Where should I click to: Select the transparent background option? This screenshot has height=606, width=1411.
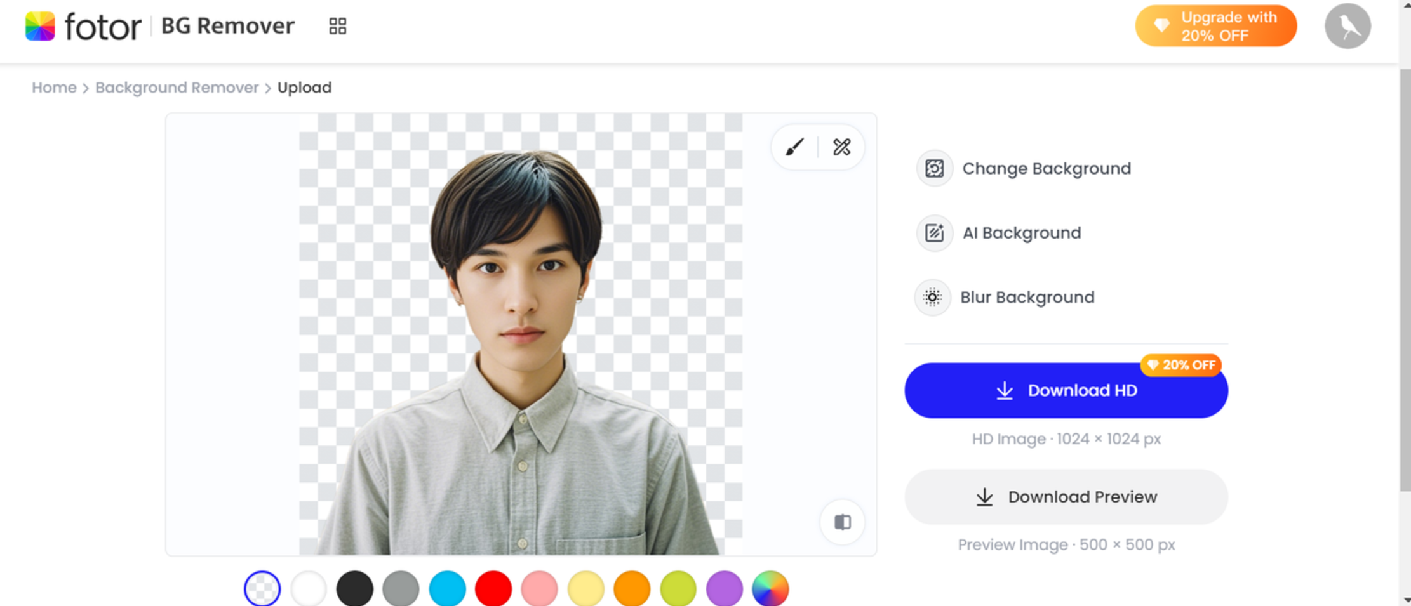(262, 589)
